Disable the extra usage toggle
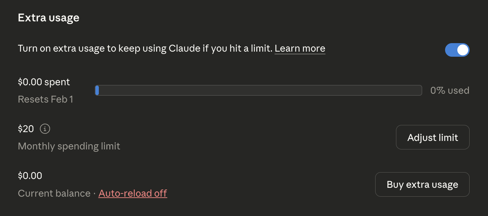This screenshot has width=488, height=216. (x=457, y=50)
